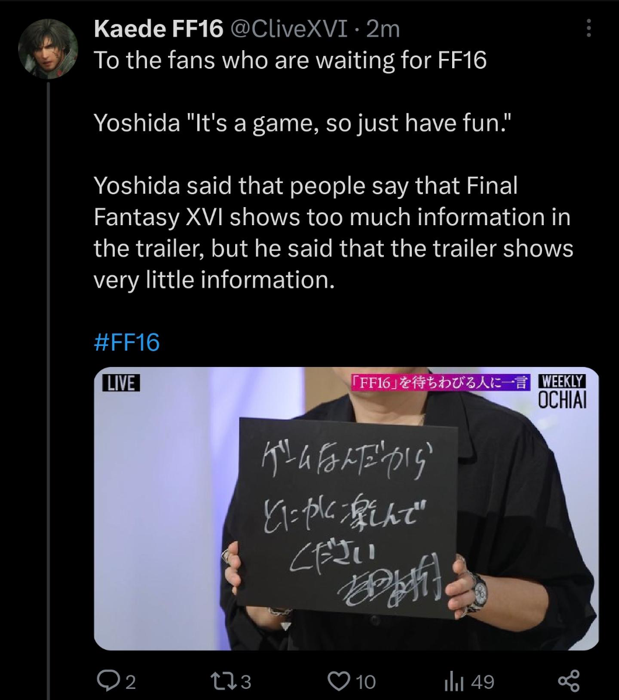Click the like count number 10
This screenshot has width=619, height=700.
coord(366,682)
